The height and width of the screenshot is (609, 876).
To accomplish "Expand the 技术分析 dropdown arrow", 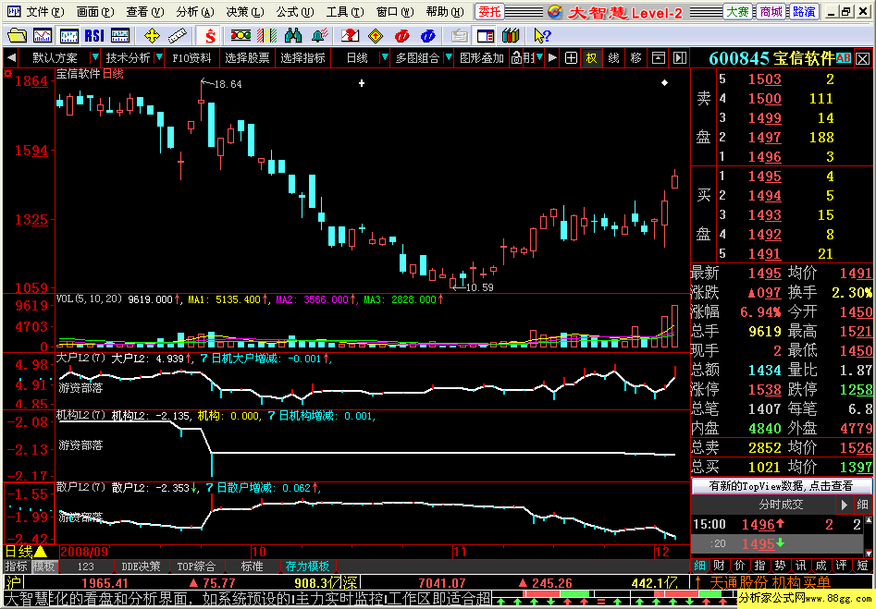I will [159, 57].
